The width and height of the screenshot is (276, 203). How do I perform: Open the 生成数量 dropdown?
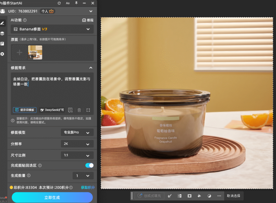point(83,176)
